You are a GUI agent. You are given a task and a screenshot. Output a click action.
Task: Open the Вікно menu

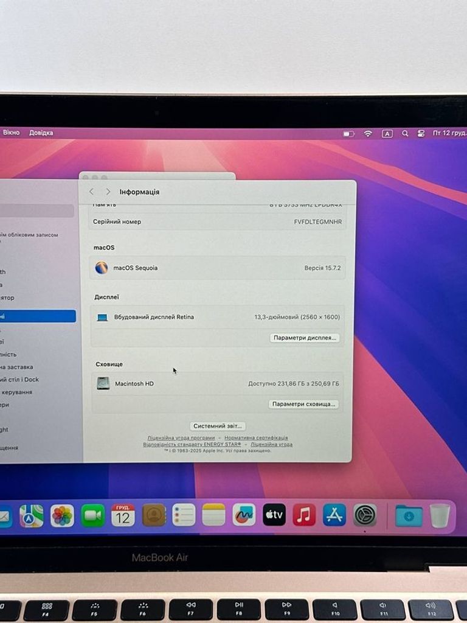[x=11, y=133]
